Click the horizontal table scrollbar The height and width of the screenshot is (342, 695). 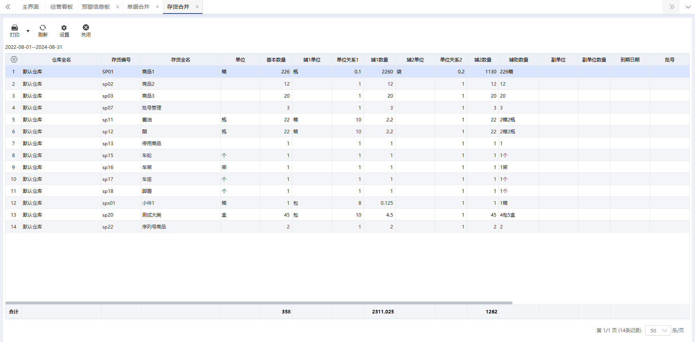click(x=259, y=303)
